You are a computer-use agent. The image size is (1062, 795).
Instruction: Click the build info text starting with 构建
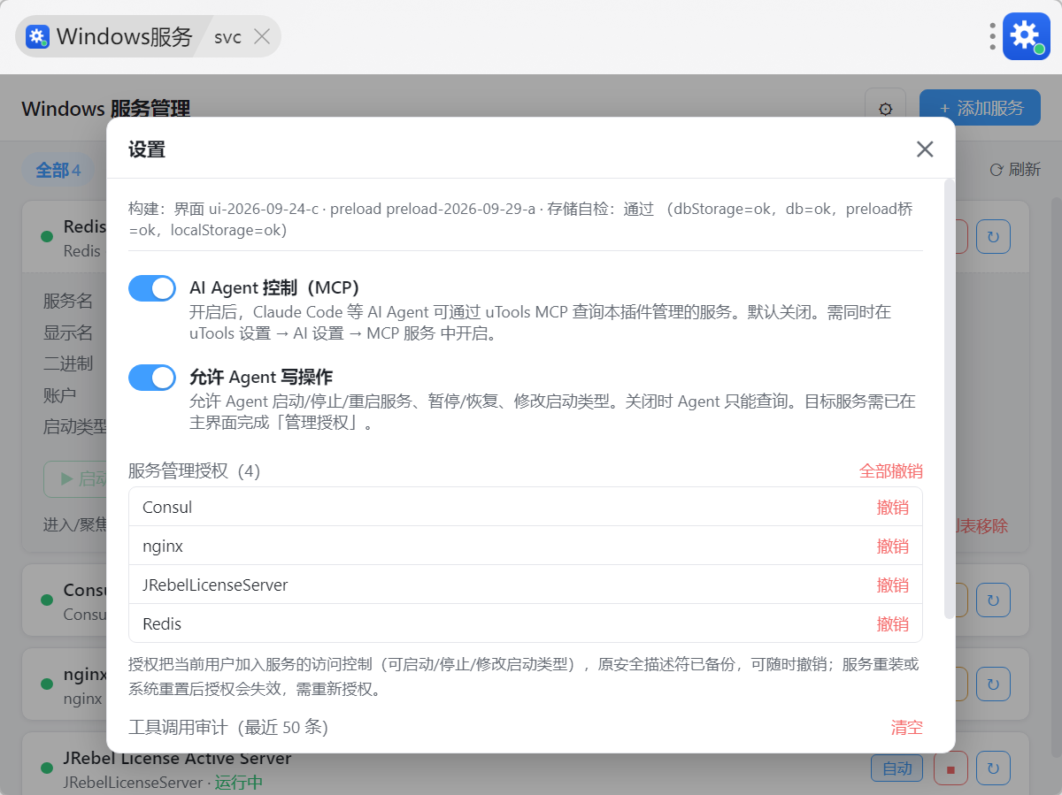[522, 219]
